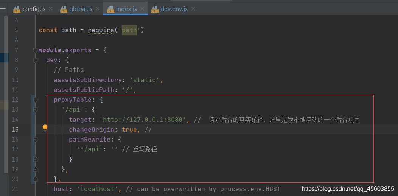Fold the proxyTable block at line 12
The image size is (398, 196).
point(36,100)
